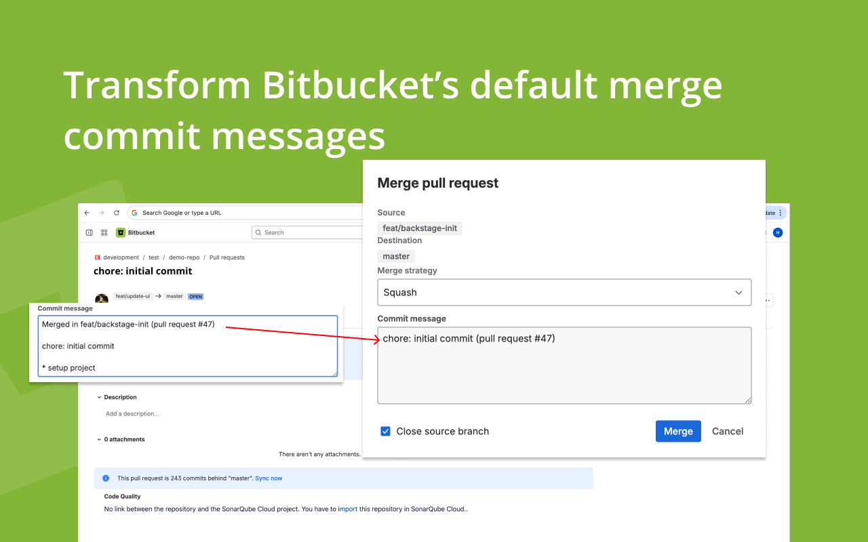Click the Merge button
The width and height of the screenshot is (868, 542).
[x=678, y=431]
